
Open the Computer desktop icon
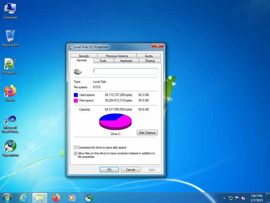pyautogui.click(x=10, y=11)
